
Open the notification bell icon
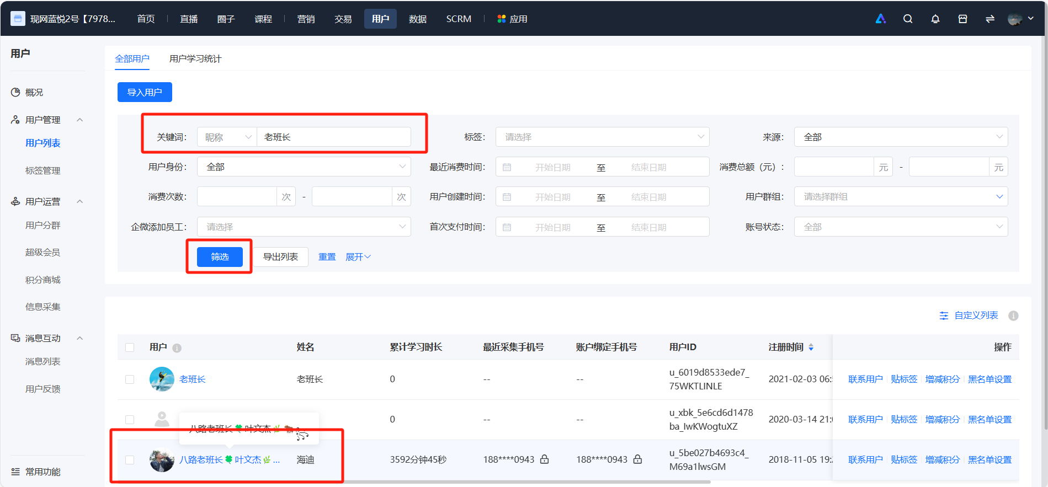coord(935,19)
